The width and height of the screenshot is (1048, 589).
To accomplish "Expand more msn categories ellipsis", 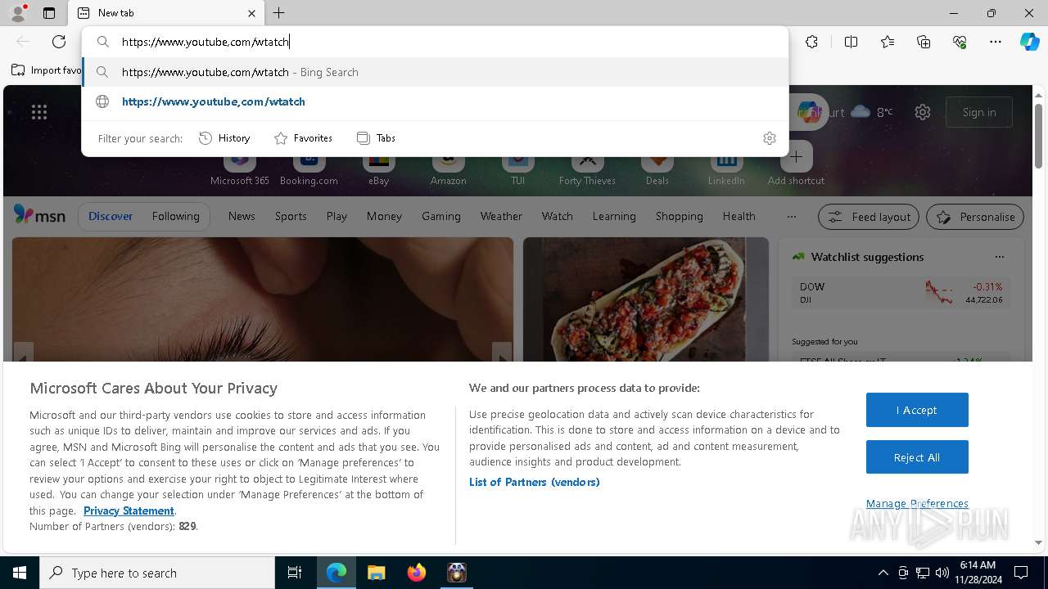I will [x=791, y=217].
